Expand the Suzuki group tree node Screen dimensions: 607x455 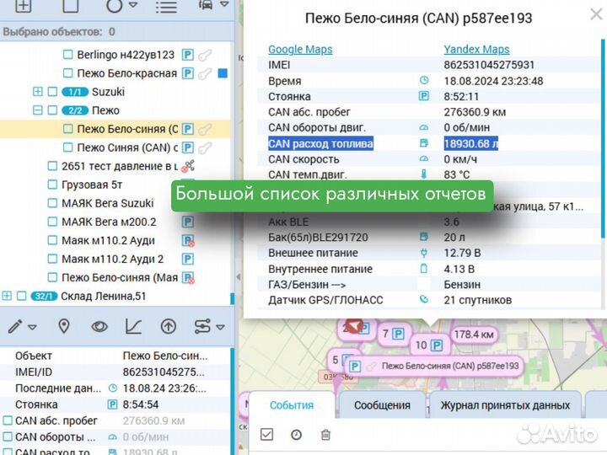click(37, 92)
